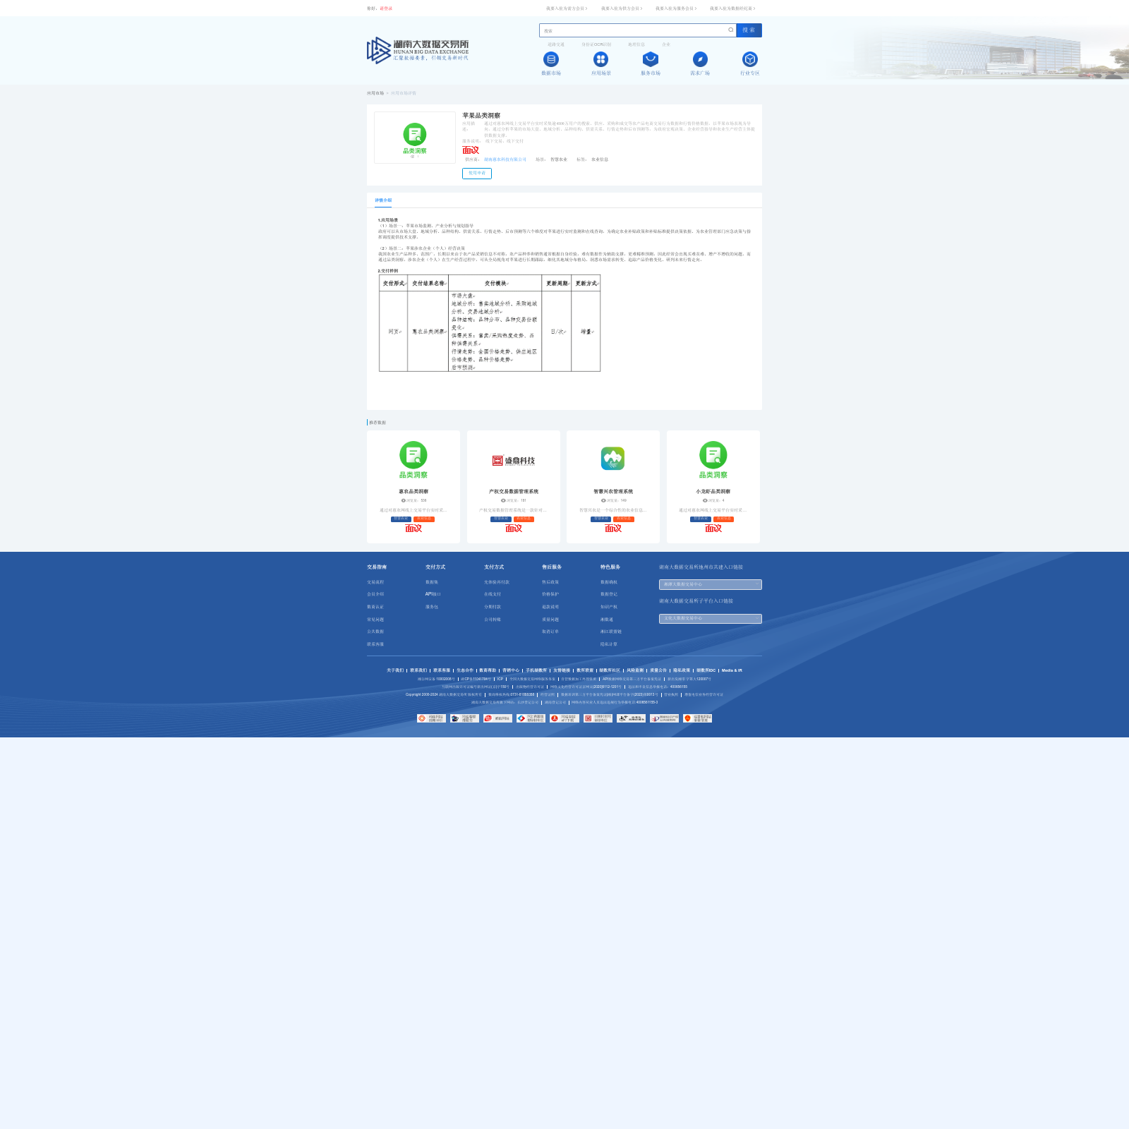Open the 服务市场 hexagon icon
This screenshot has width=1129, height=1129.
coord(651,59)
